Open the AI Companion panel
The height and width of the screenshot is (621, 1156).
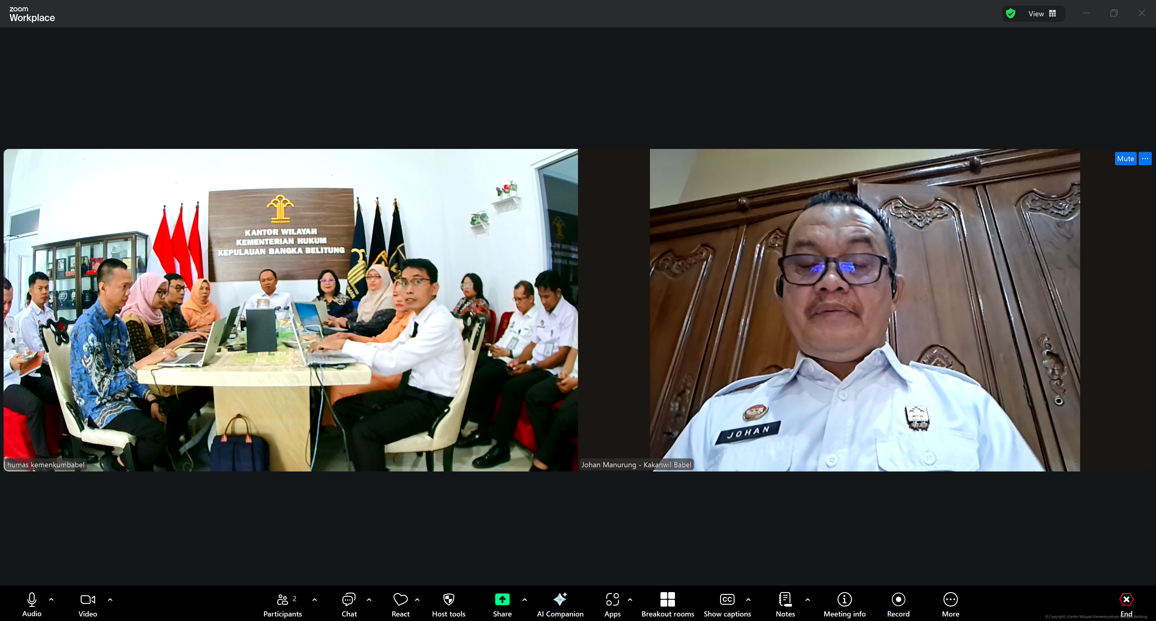coord(560,604)
